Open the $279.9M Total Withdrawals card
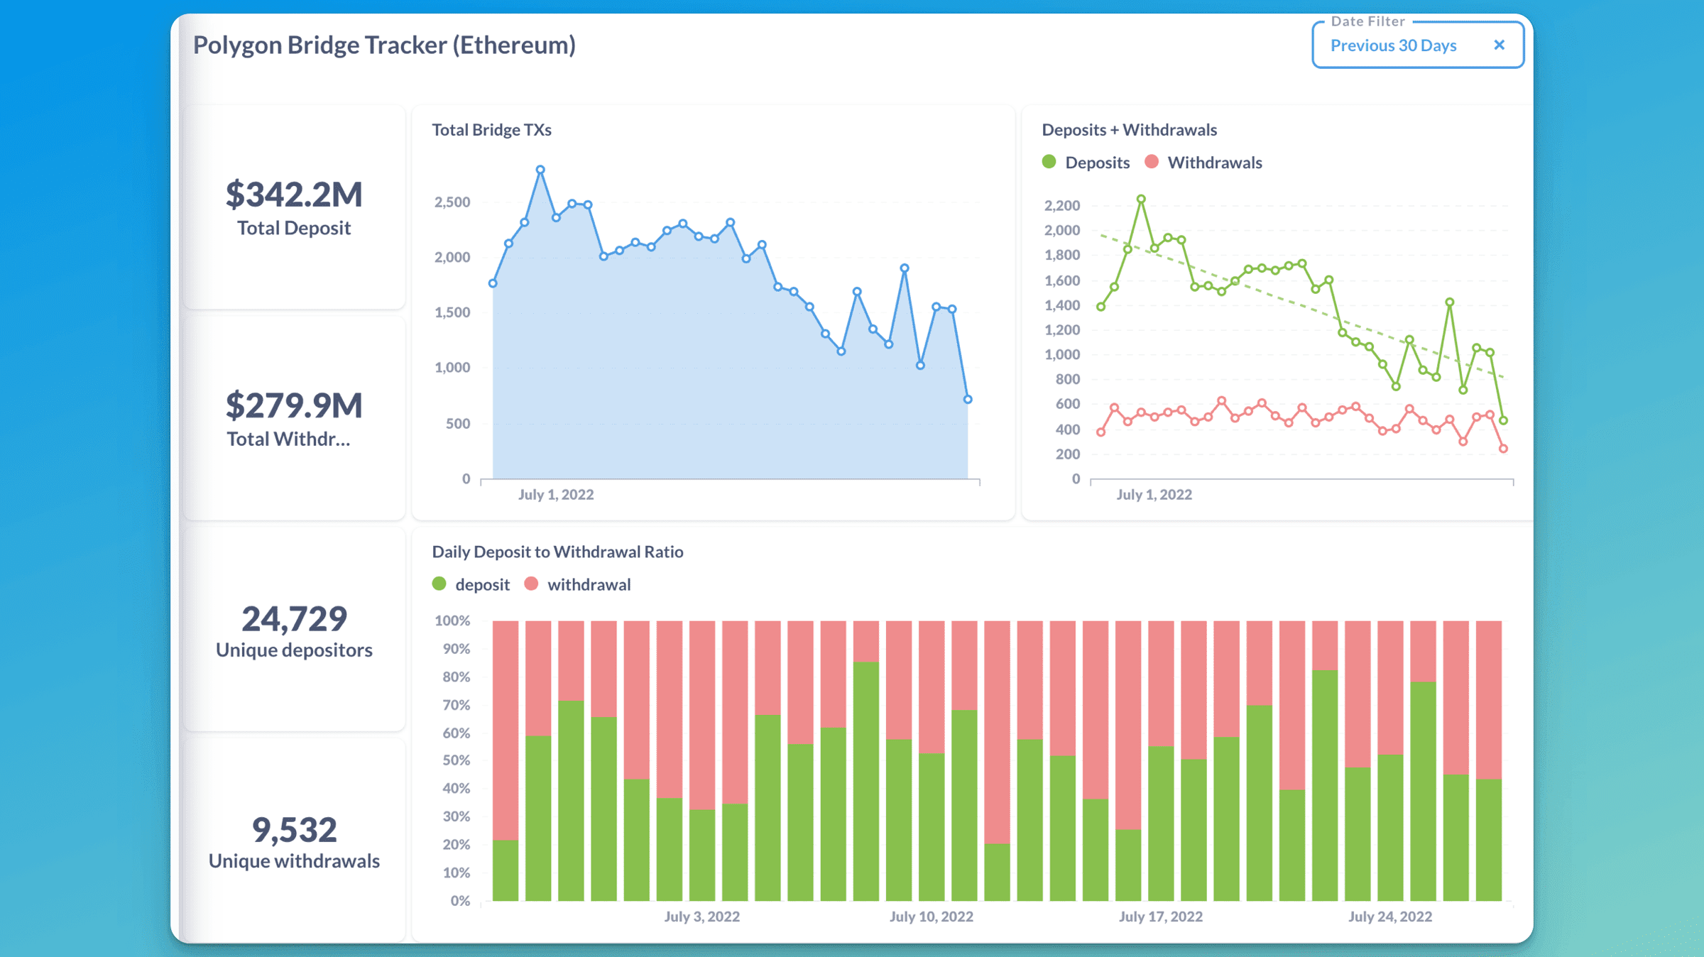1704x957 pixels. tap(294, 419)
